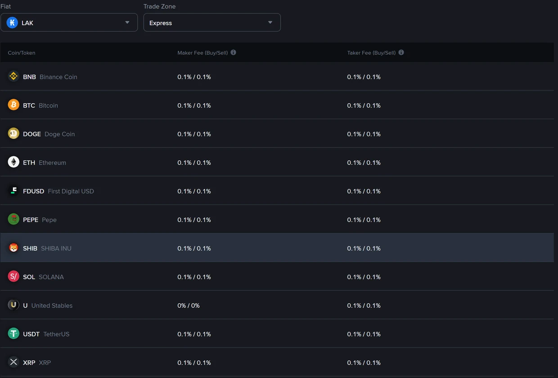Click PEPE maker fee value
Viewport: 558px width, 378px height.
coord(194,220)
